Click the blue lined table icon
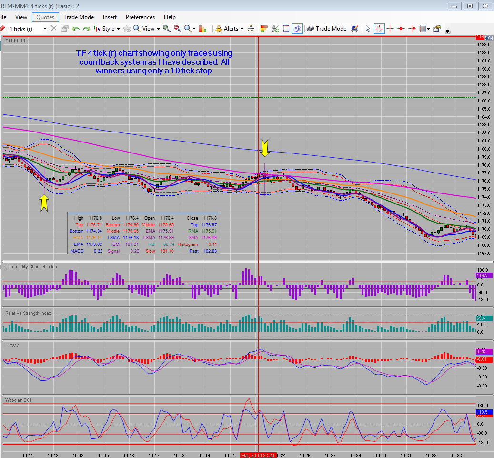Screen dimensions: 494x458 [423, 29]
